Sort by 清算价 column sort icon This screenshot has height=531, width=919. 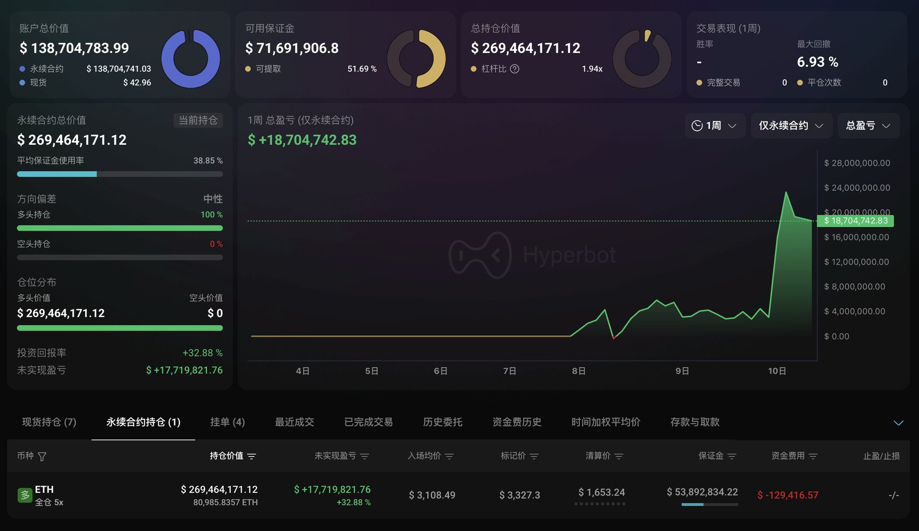tap(619, 456)
